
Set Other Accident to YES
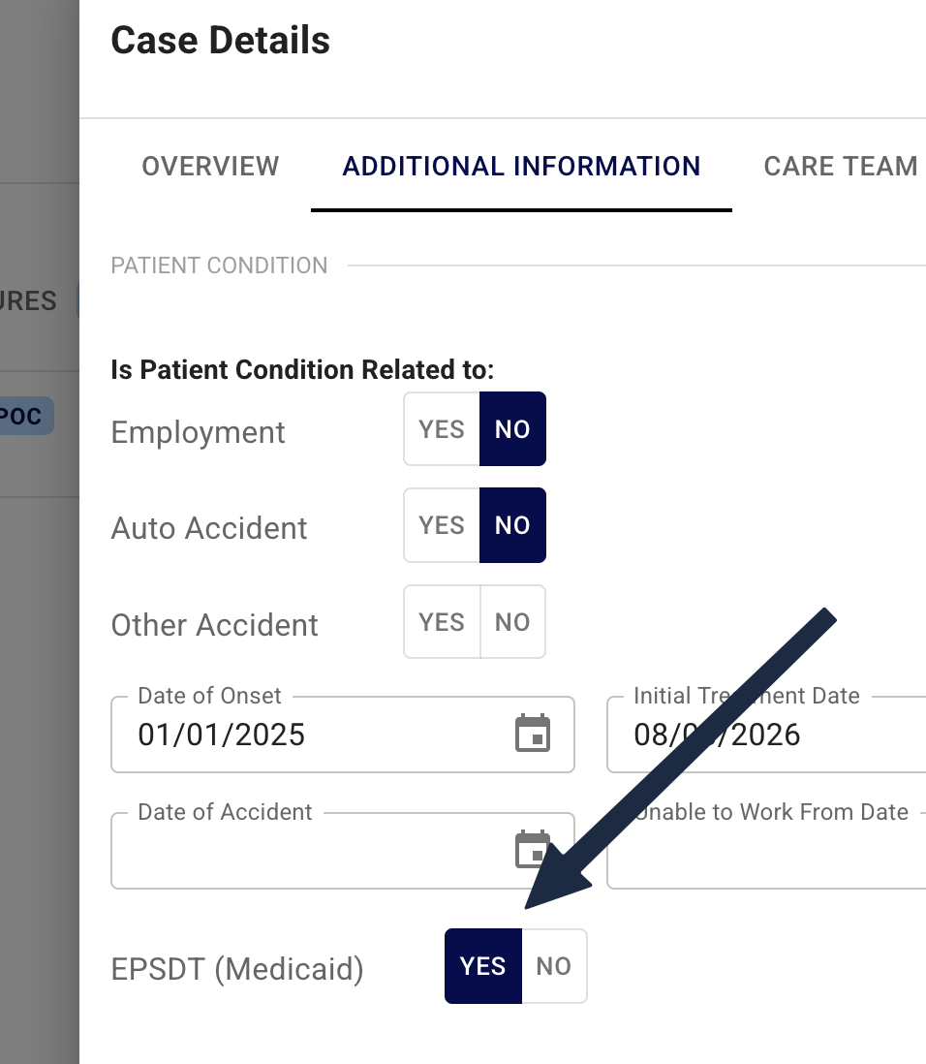[442, 621]
